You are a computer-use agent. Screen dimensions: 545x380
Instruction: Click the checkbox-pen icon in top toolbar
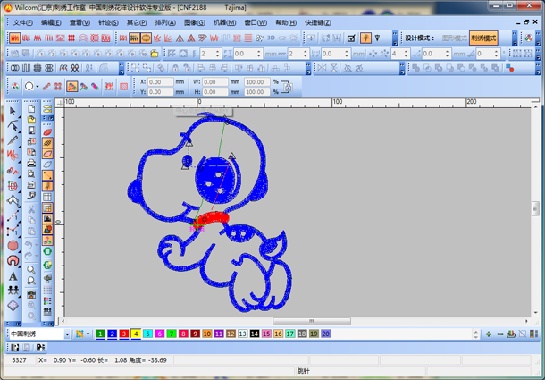351,38
